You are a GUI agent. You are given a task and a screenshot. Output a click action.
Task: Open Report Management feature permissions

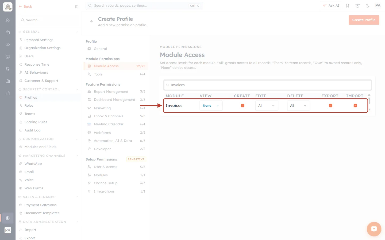pyautogui.click(x=116, y=92)
